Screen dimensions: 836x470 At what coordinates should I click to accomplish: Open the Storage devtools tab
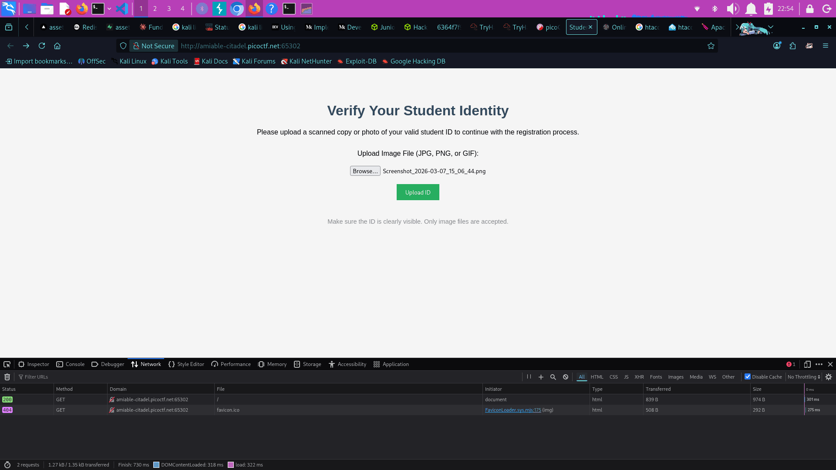pyautogui.click(x=307, y=364)
